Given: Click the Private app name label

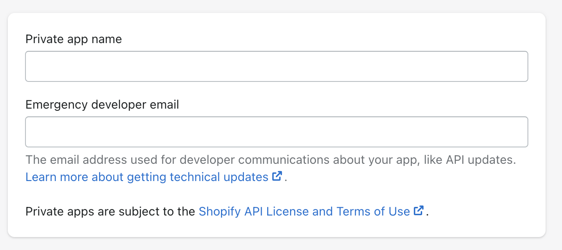Looking at the screenshot, I should [74, 39].
